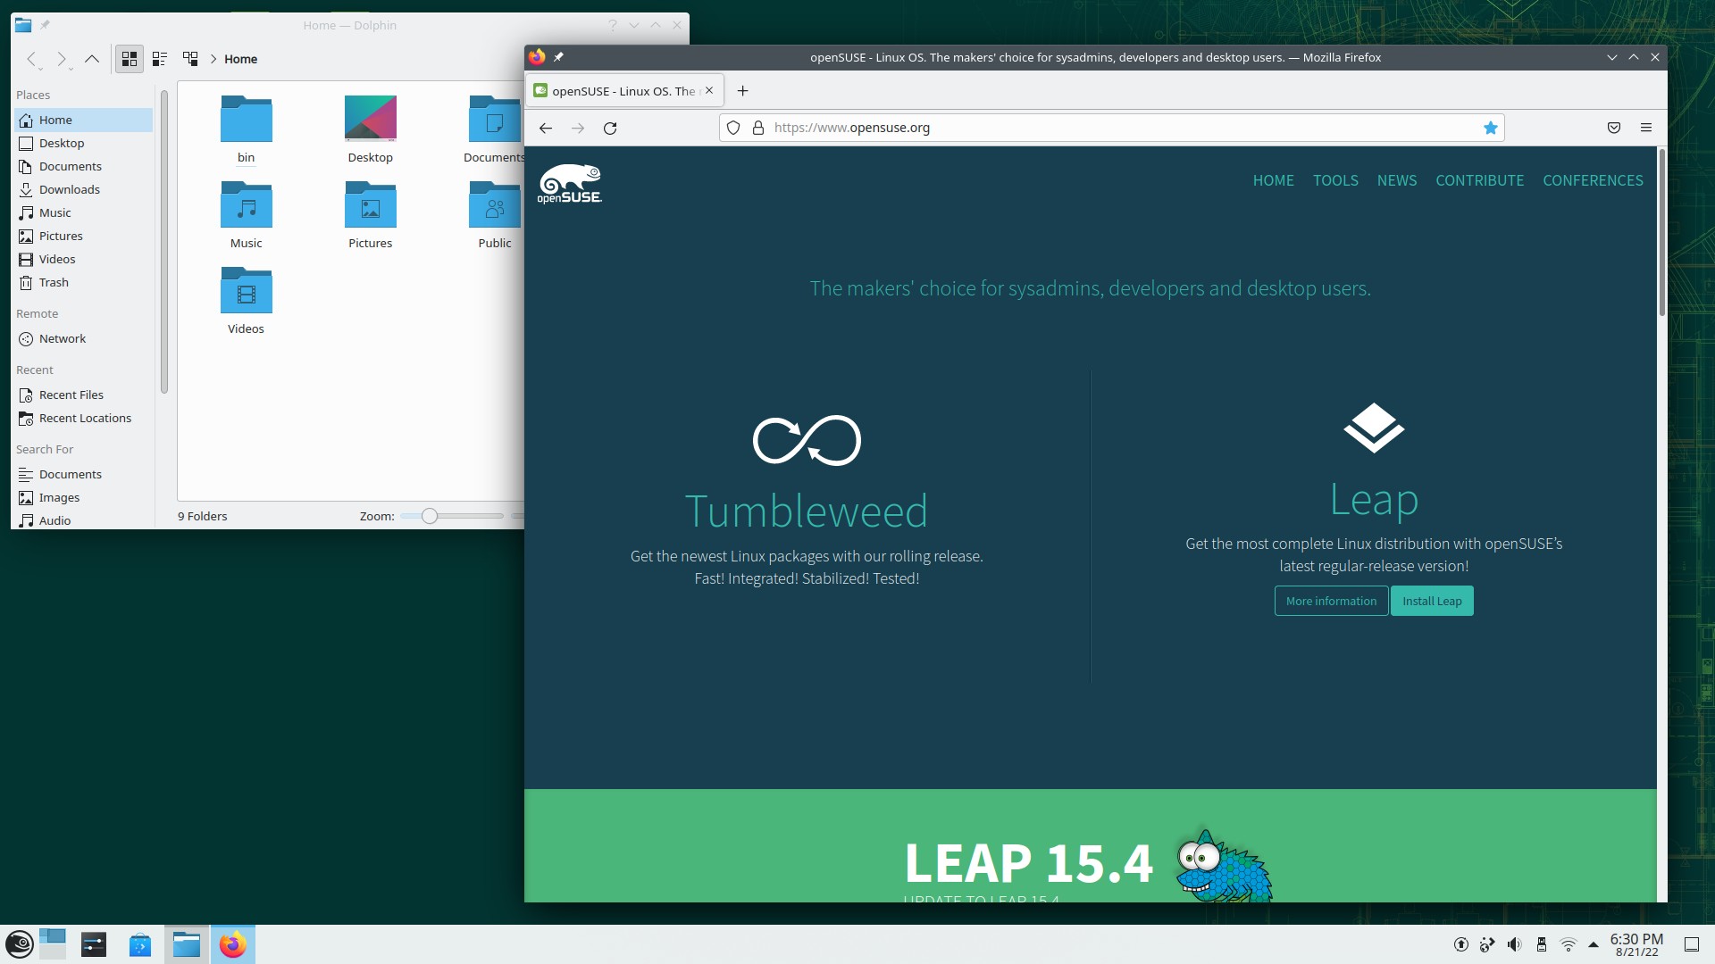Expand the Documents folder in Dolphin sidebar
Viewport: 1715px width, 964px height.
point(70,166)
